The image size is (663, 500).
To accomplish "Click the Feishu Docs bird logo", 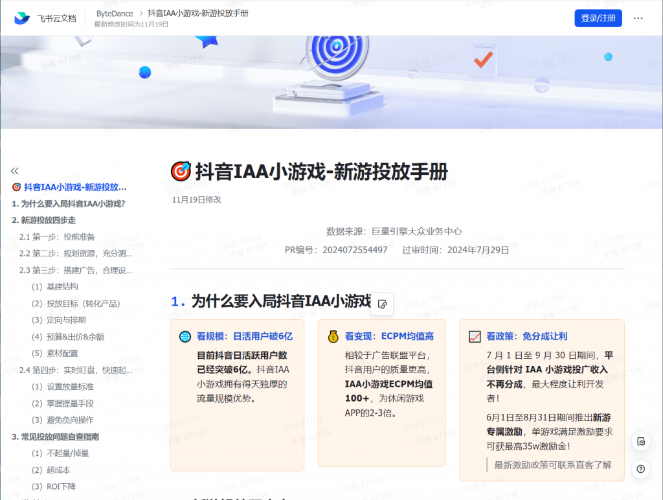I will click(x=22, y=18).
